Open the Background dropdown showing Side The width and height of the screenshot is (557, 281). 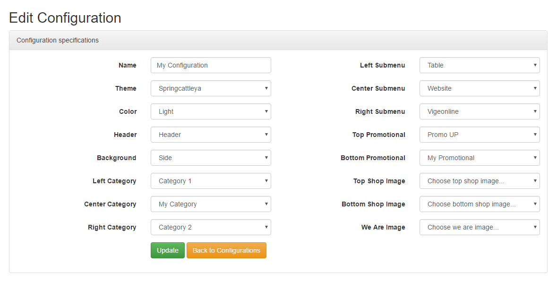[211, 158]
